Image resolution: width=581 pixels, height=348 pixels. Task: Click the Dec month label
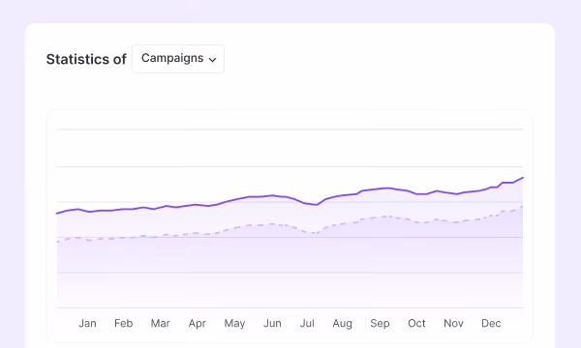tap(491, 323)
